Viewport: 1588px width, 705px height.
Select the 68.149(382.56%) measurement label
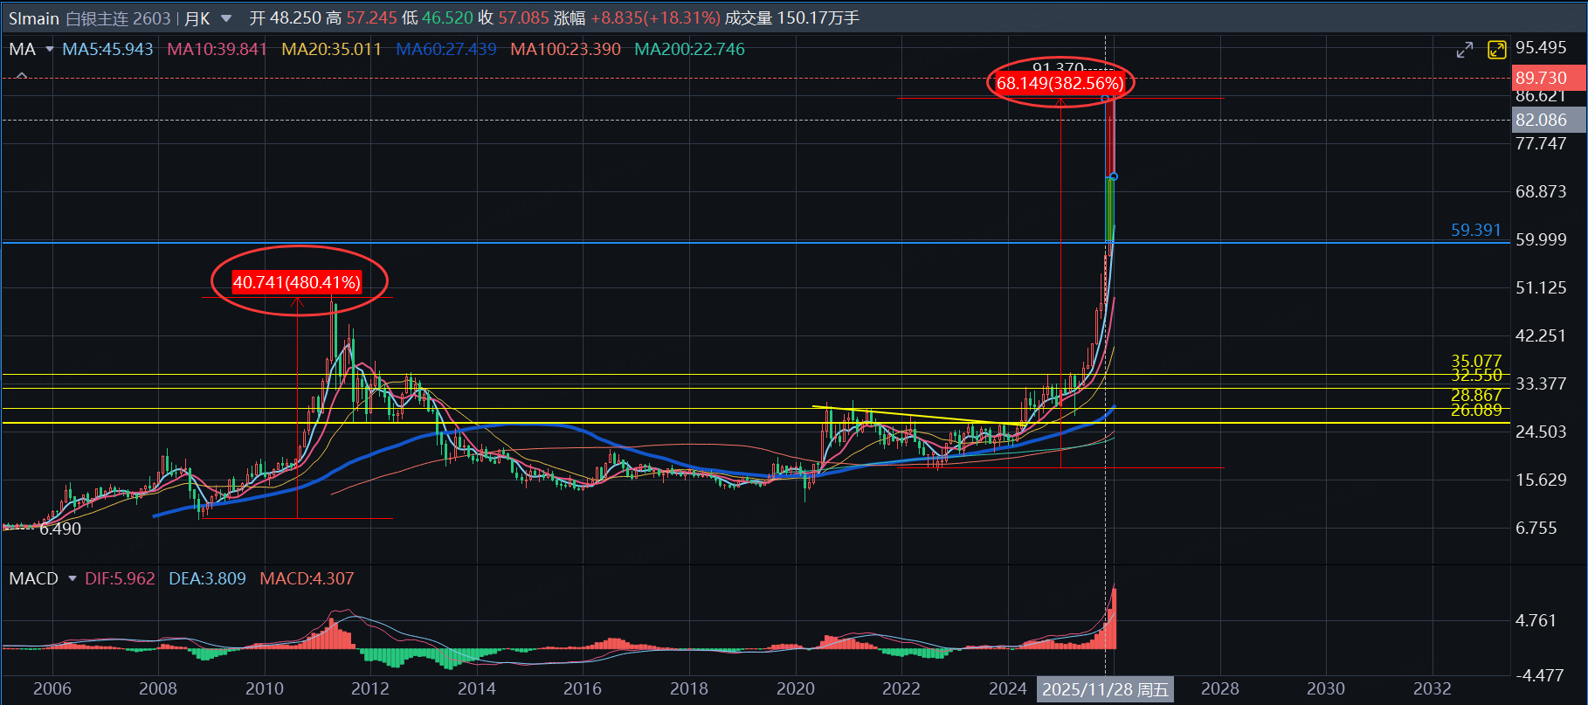1060,83
